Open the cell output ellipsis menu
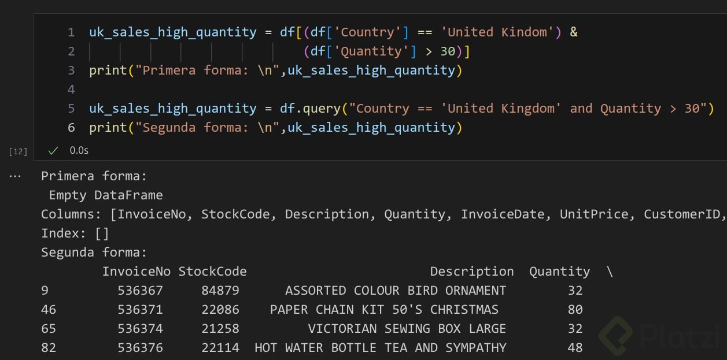 (15, 176)
